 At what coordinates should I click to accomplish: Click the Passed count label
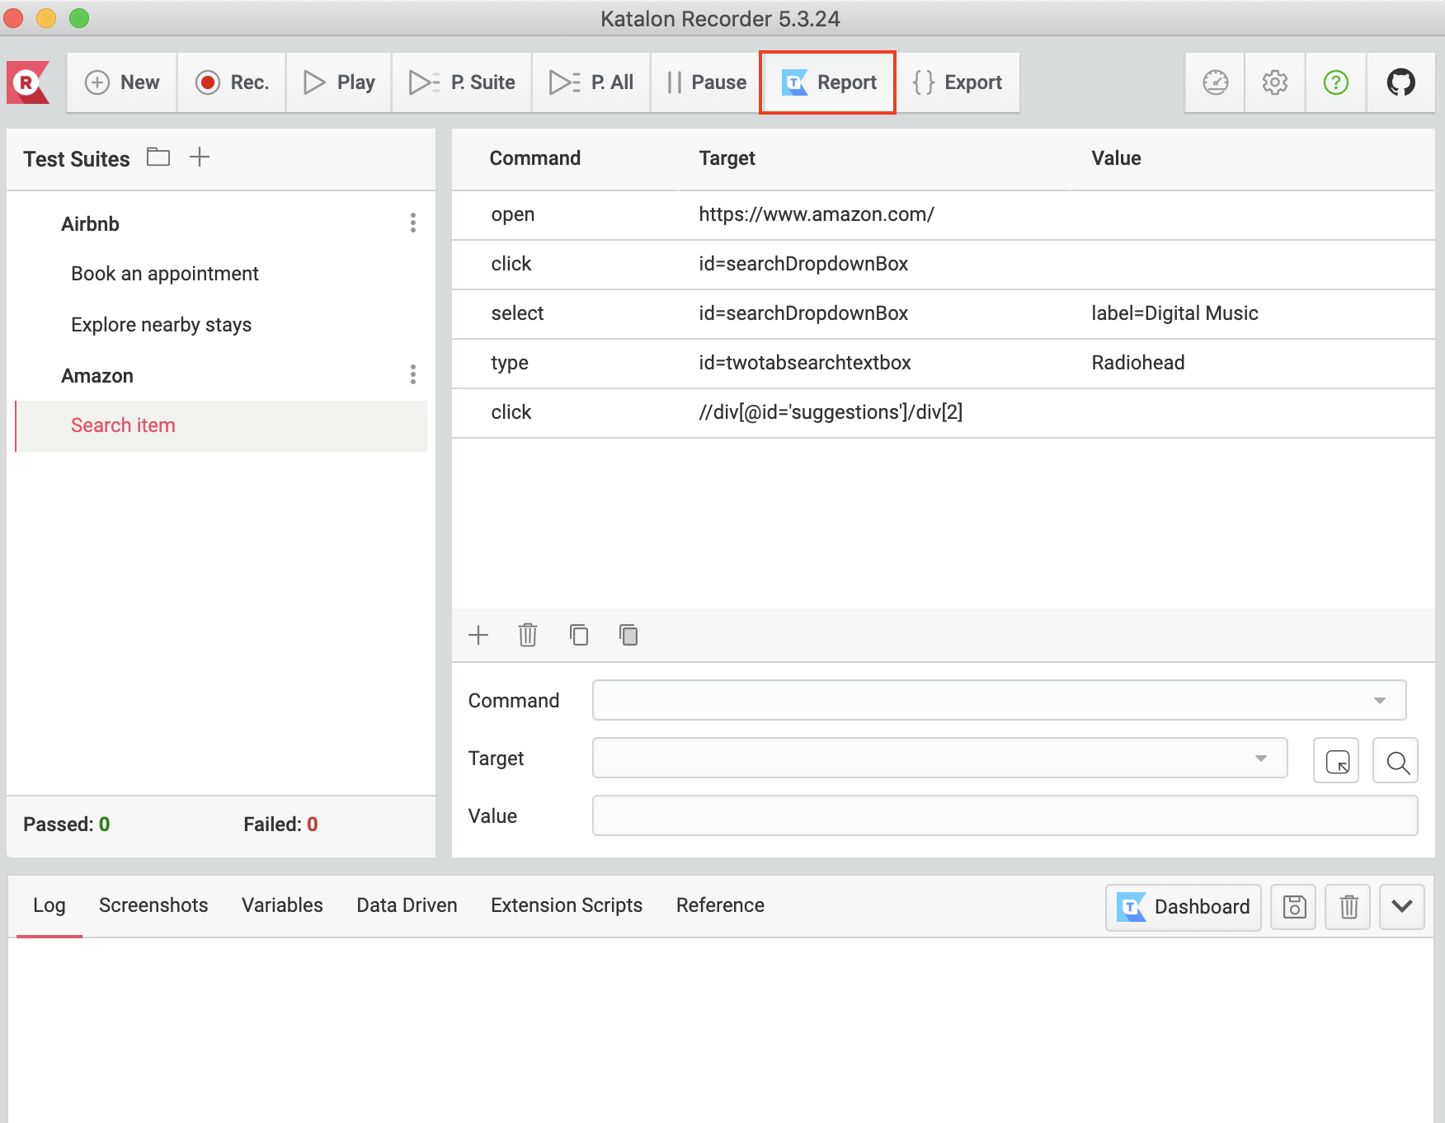[67, 825]
